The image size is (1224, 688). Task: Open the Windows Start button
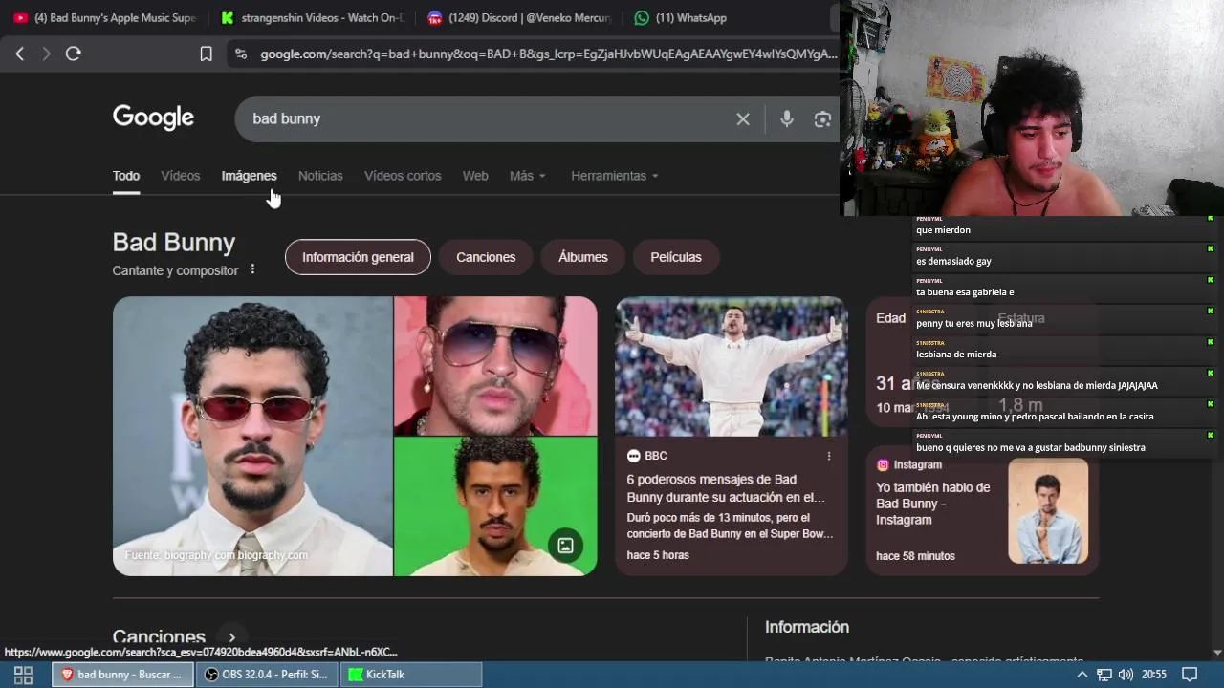[23, 675]
